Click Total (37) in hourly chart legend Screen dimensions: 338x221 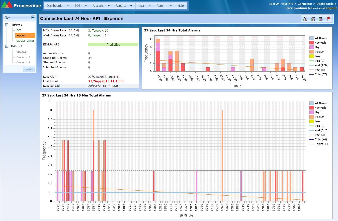click(321, 74)
